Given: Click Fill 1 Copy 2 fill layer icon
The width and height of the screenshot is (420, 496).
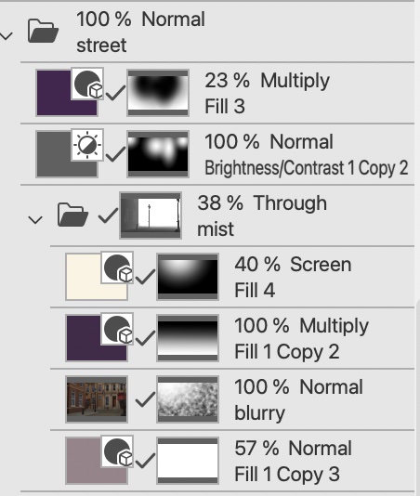Looking at the screenshot, I should pos(117,329).
